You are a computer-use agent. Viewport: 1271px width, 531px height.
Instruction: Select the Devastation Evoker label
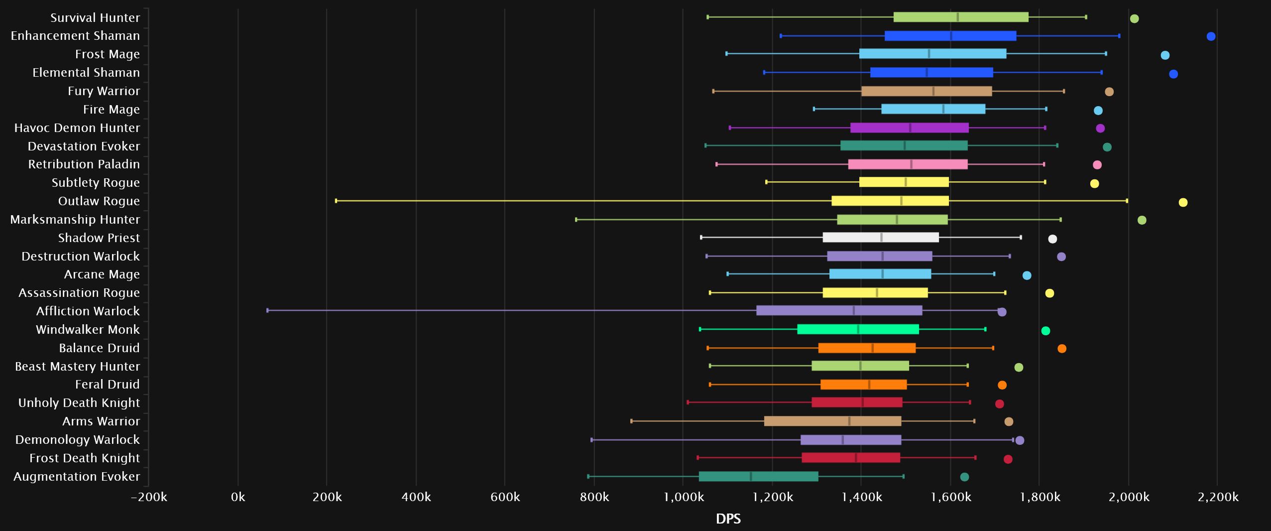[84, 146]
